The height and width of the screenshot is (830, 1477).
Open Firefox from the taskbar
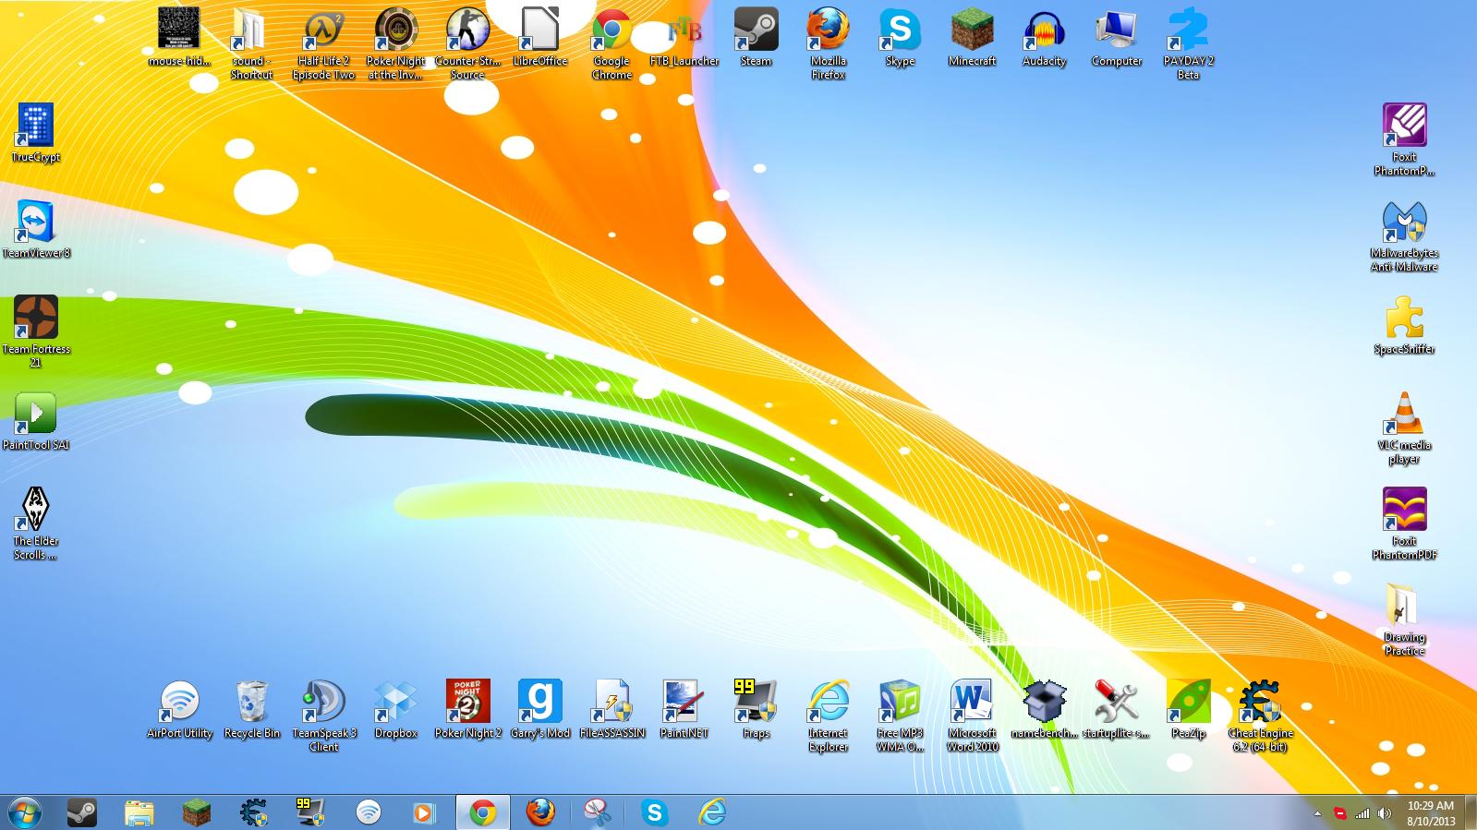tap(540, 812)
